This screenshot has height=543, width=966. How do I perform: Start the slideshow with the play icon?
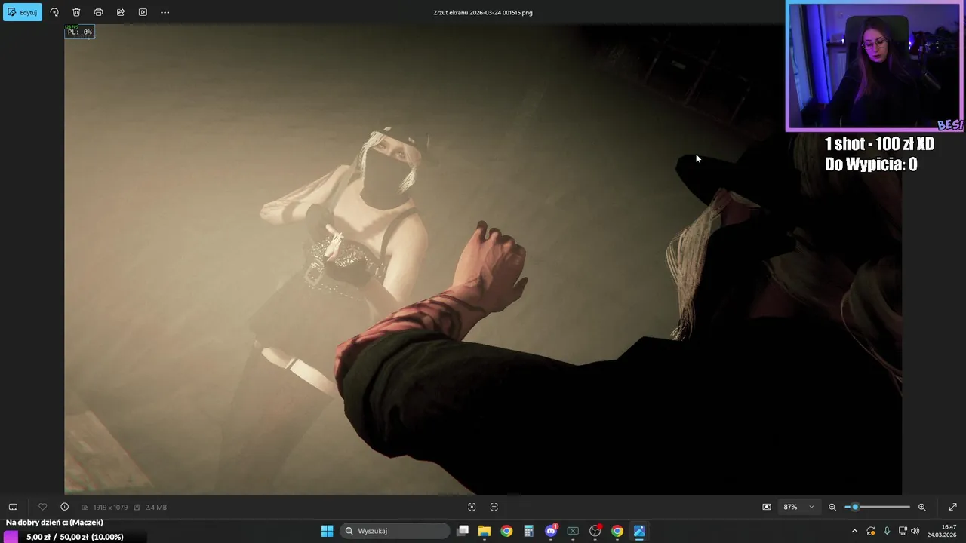coord(143,12)
